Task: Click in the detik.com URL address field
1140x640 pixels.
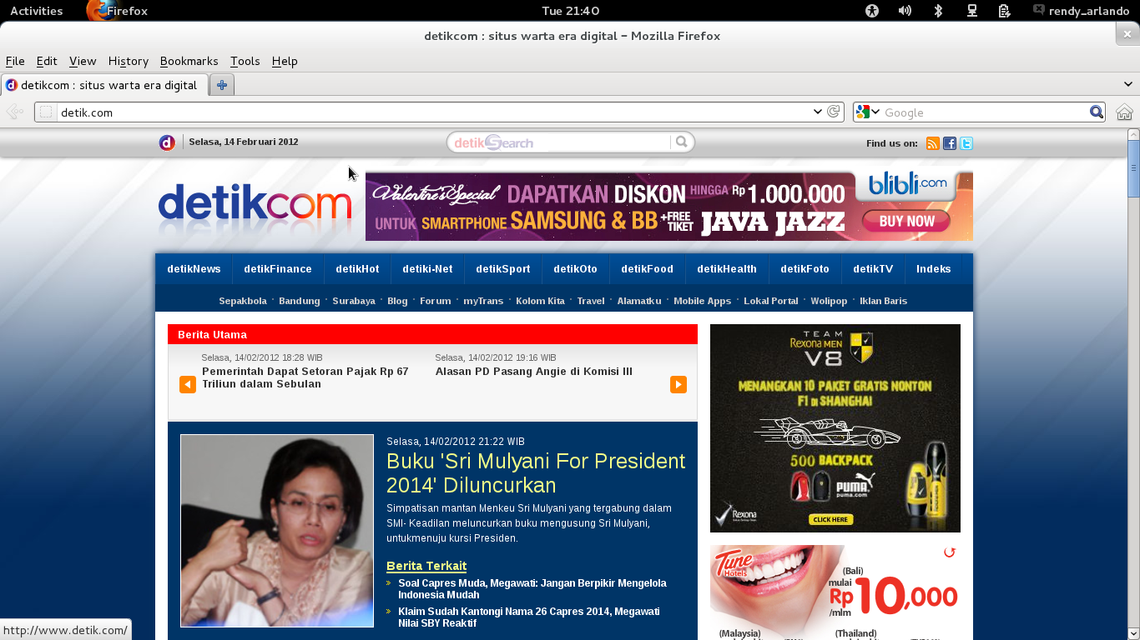Action: coord(434,112)
